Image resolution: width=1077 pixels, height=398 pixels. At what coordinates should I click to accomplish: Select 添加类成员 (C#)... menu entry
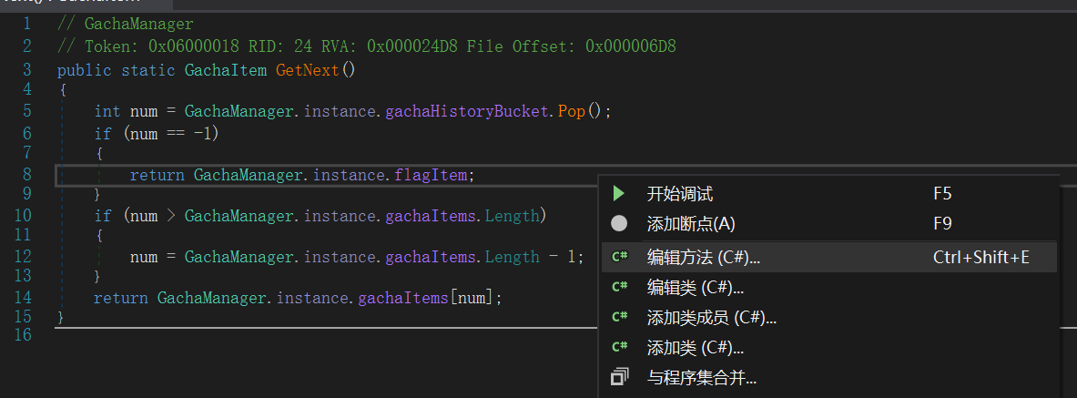point(828,317)
